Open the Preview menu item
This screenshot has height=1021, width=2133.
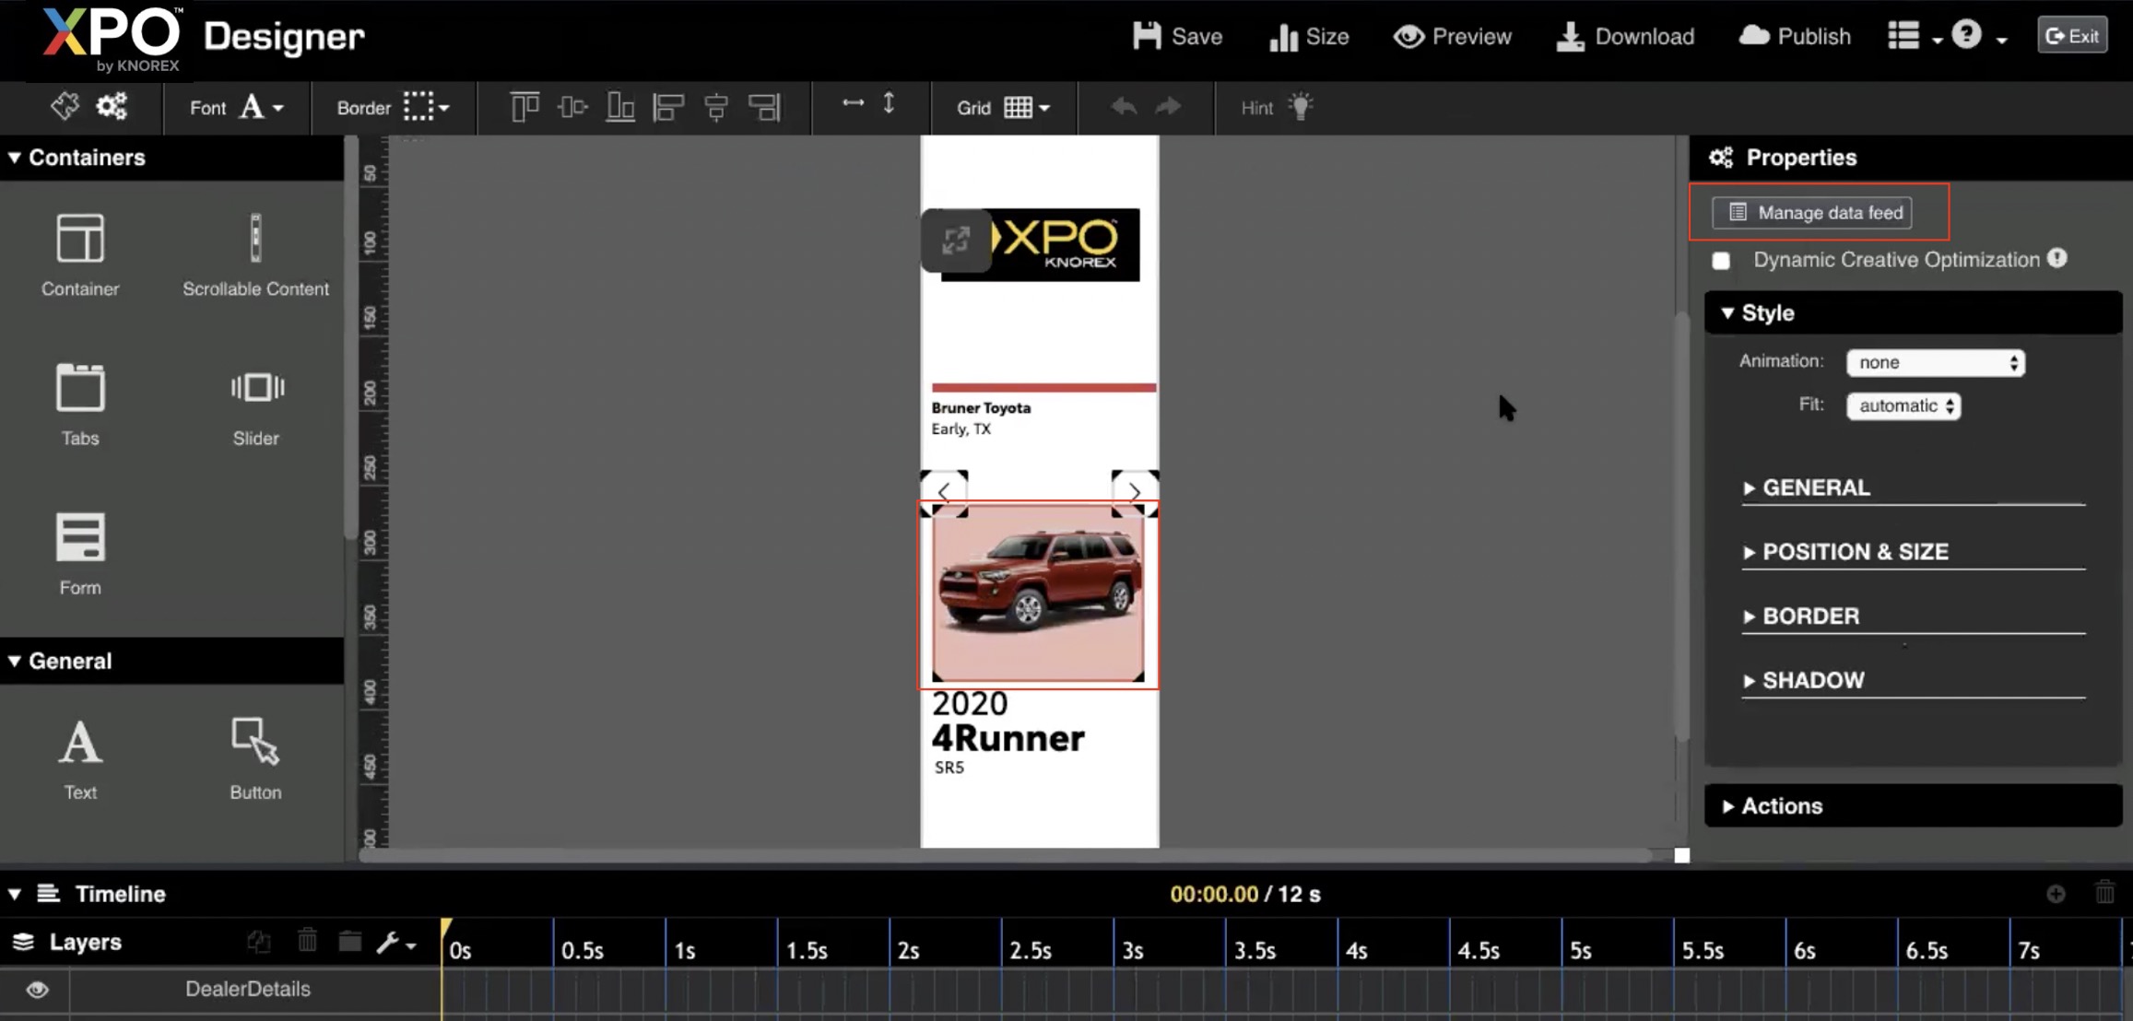pos(1453,37)
